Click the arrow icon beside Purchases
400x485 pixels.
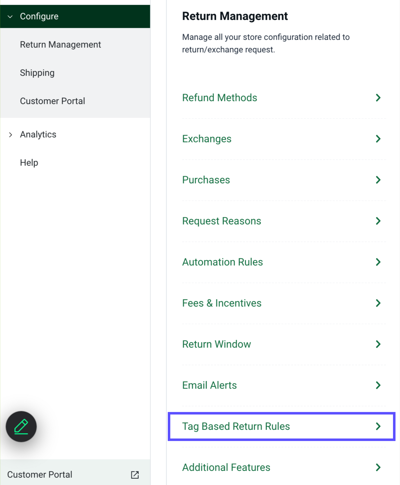[x=378, y=180]
